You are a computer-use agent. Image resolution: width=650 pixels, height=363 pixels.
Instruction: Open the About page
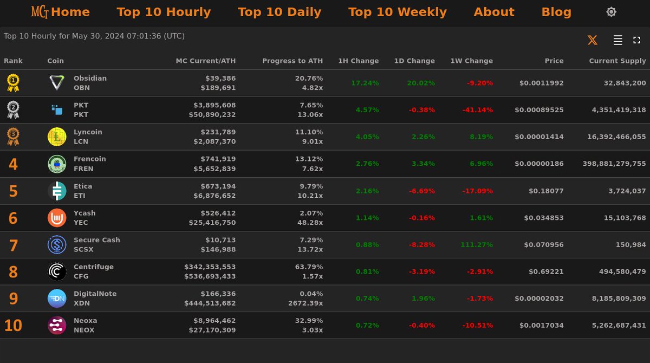(494, 12)
